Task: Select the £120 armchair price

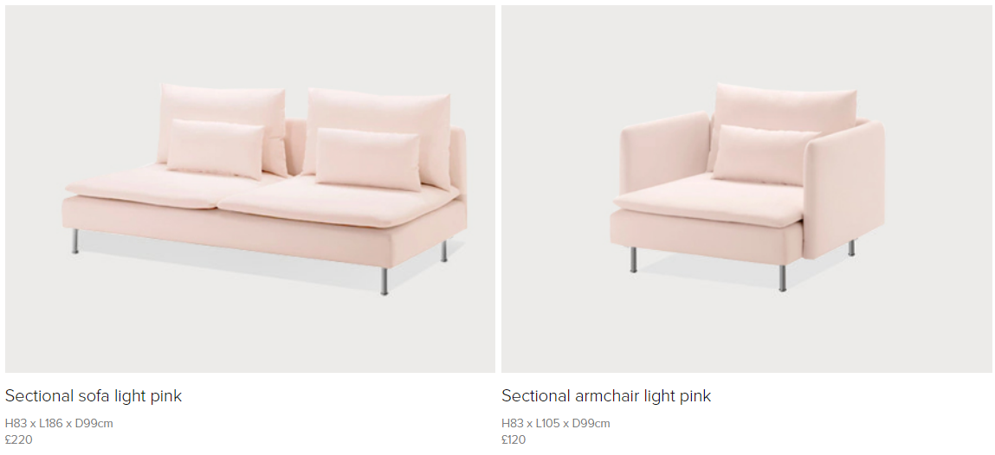Action: (x=514, y=439)
